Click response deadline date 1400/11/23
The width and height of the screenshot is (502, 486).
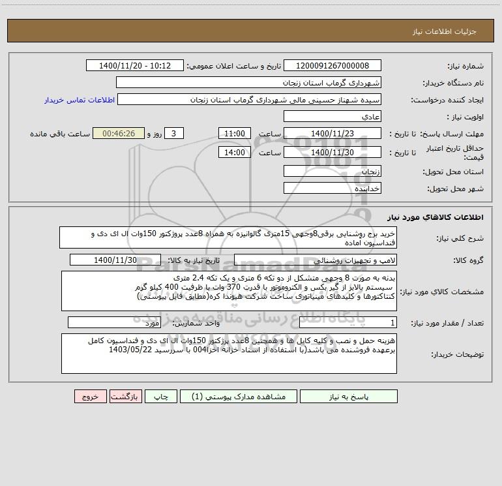click(332, 133)
